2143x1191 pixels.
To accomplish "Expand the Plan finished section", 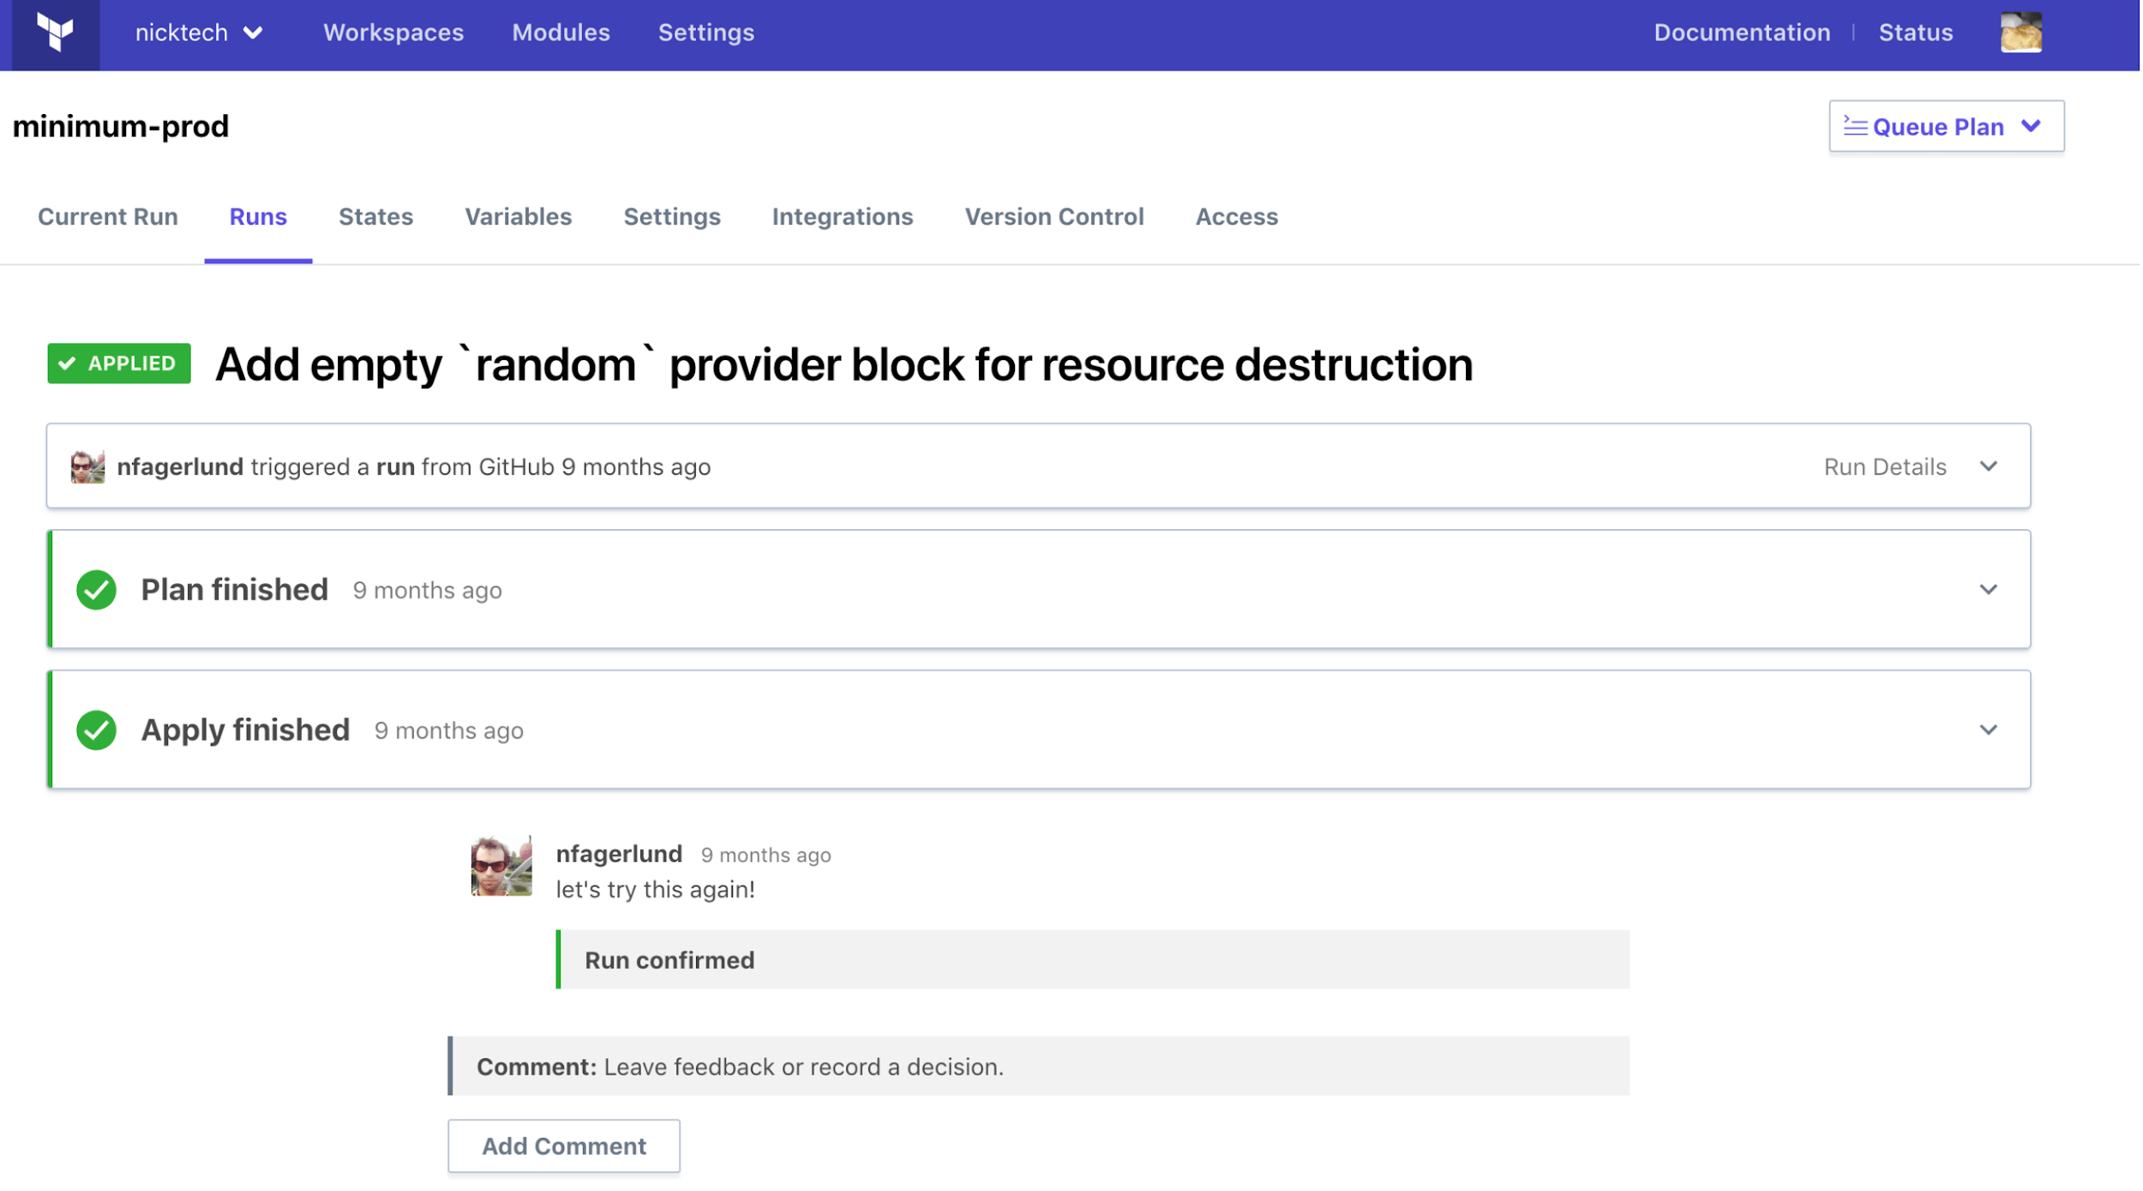I will pyautogui.click(x=1989, y=590).
